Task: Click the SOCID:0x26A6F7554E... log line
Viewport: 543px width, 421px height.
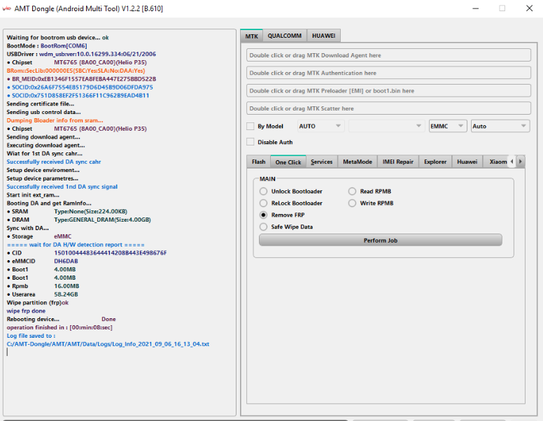Action: pos(80,87)
